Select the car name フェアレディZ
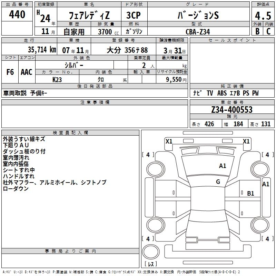Image resolution: width=276 pixels, height=276 pixels. tap(89, 15)
